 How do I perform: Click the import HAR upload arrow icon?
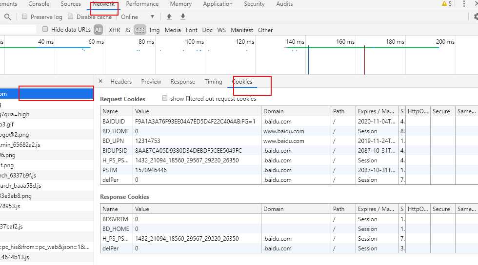tap(169, 17)
